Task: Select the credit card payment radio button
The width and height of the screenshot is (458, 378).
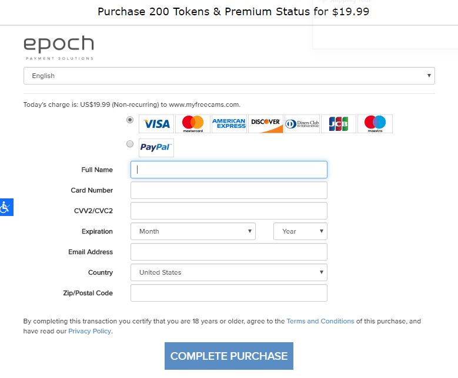Action: click(x=130, y=120)
